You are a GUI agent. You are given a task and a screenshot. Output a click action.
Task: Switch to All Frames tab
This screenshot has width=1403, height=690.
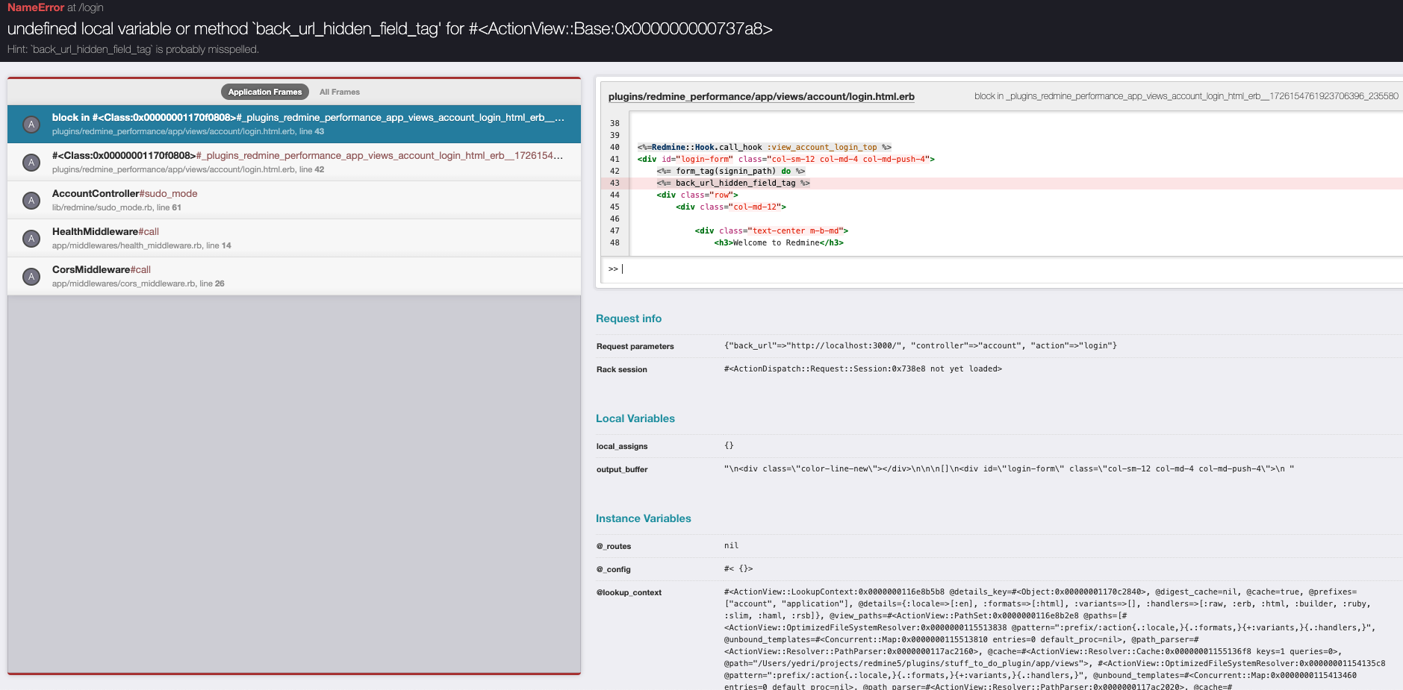pos(340,92)
